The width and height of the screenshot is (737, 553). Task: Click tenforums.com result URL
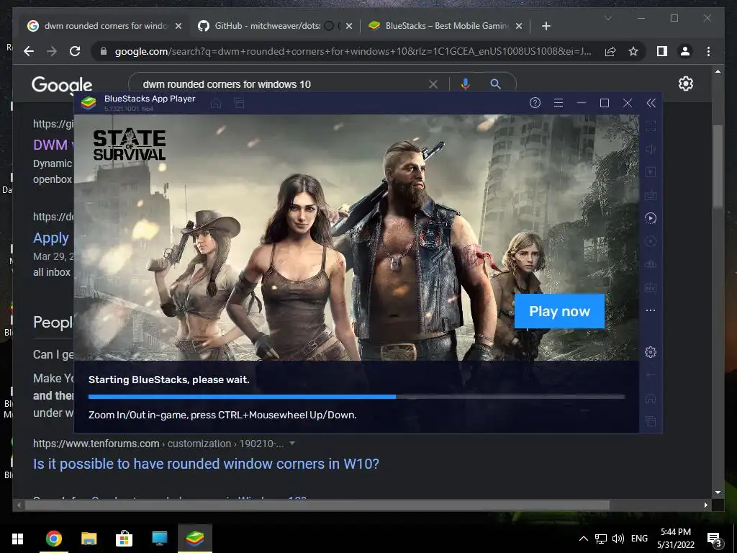pyautogui.click(x=158, y=444)
